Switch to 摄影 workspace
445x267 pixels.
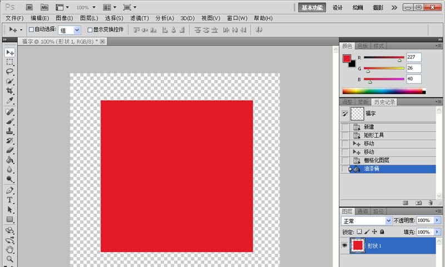click(x=378, y=8)
